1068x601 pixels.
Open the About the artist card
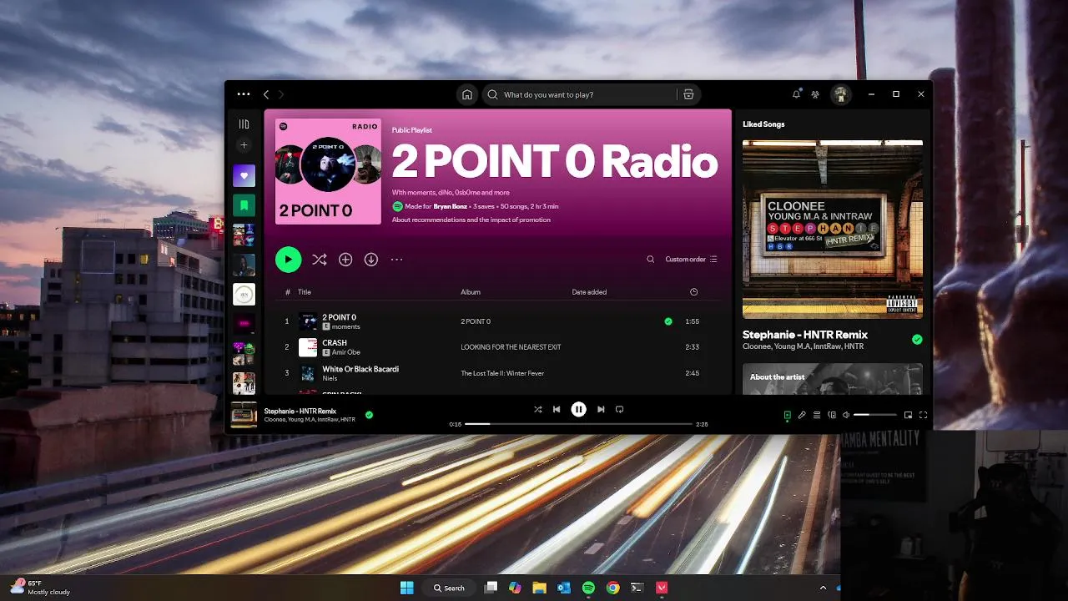(833, 379)
